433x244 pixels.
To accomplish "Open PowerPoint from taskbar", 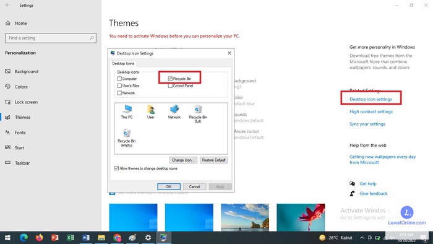I will point(54,238).
